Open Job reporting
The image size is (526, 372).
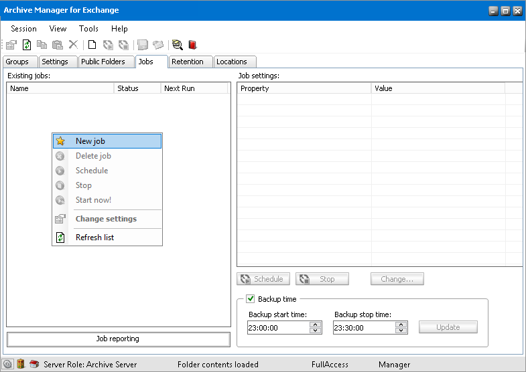coord(119,339)
